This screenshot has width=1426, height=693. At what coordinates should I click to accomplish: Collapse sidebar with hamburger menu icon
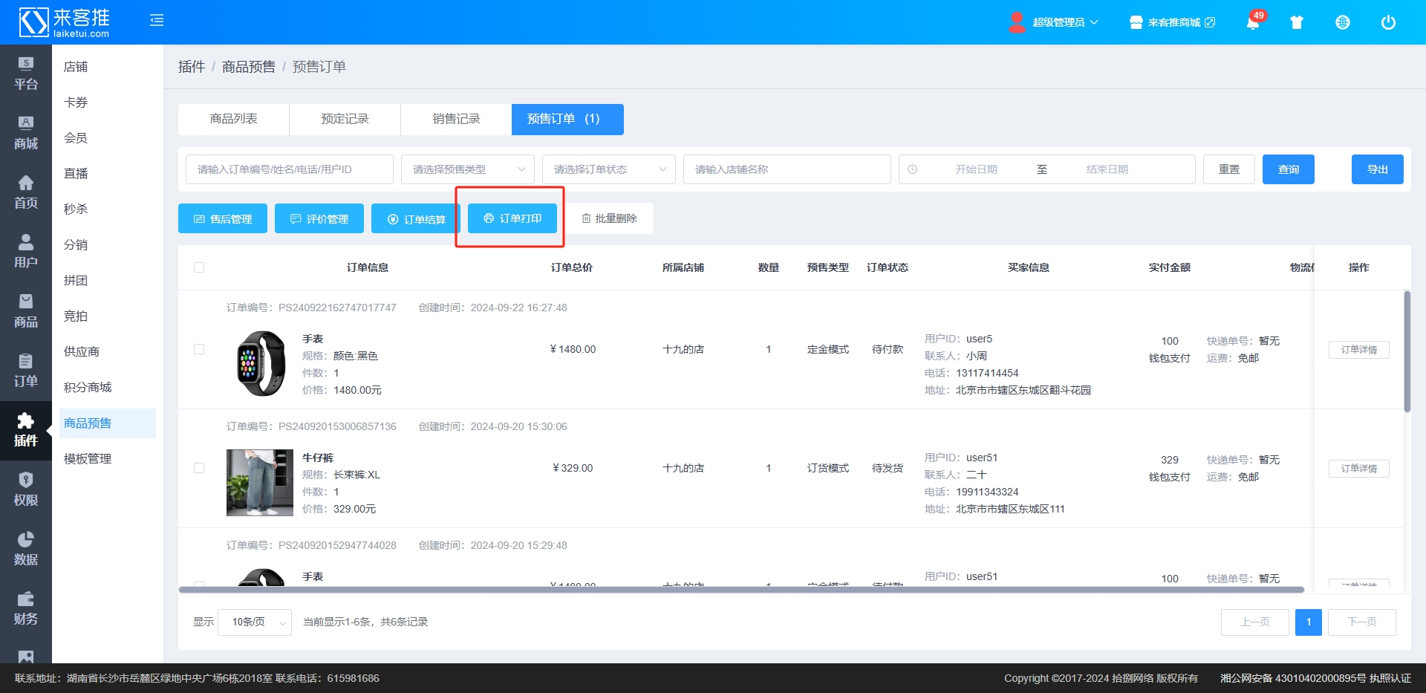pyautogui.click(x=157, y=21)
